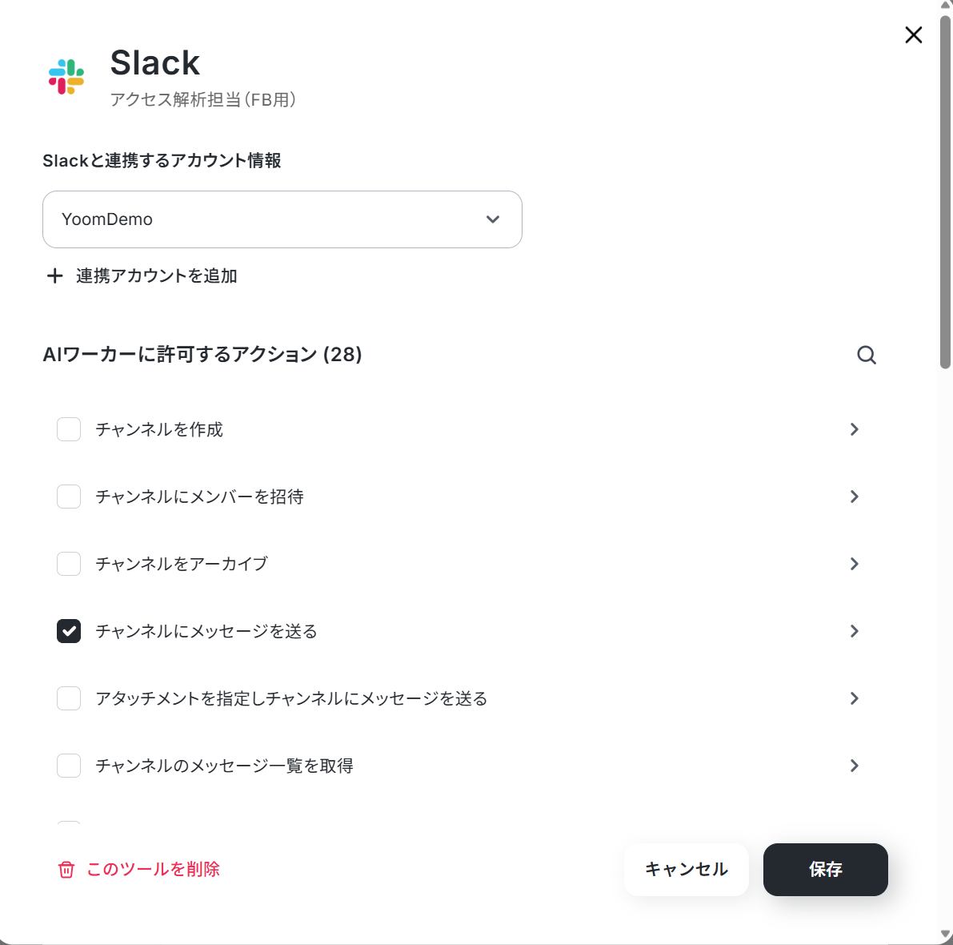
Task: Expand チャンネルにメンバーを招待 chevron
Action: (854, 497)
